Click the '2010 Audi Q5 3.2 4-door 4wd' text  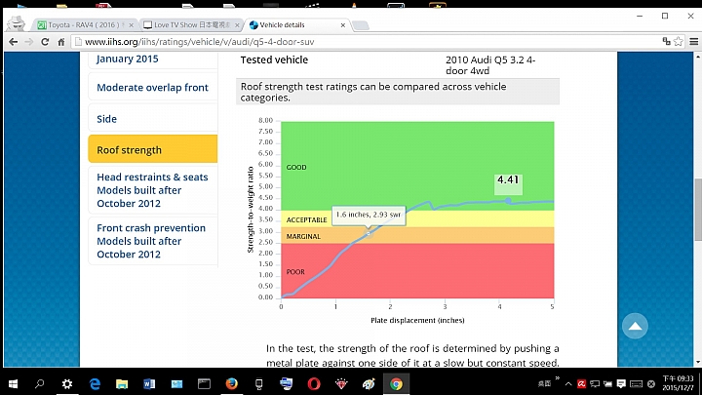pos(490,65)
